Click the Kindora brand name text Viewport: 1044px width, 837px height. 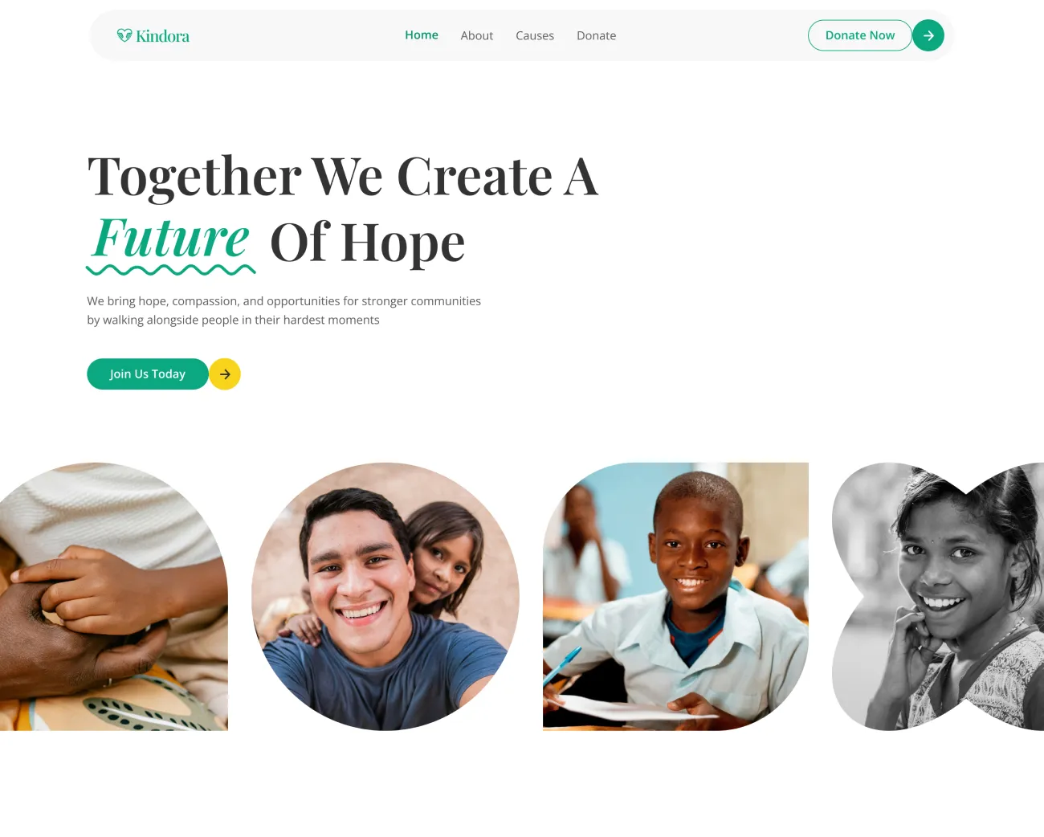click(163, 36)
